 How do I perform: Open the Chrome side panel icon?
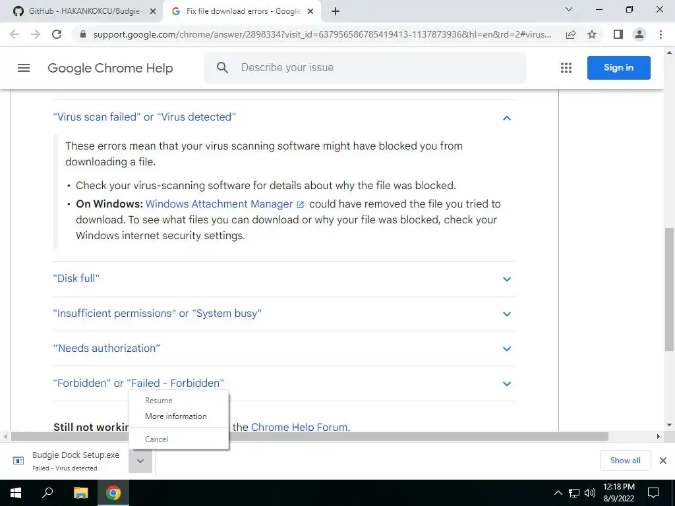(618, 34)
